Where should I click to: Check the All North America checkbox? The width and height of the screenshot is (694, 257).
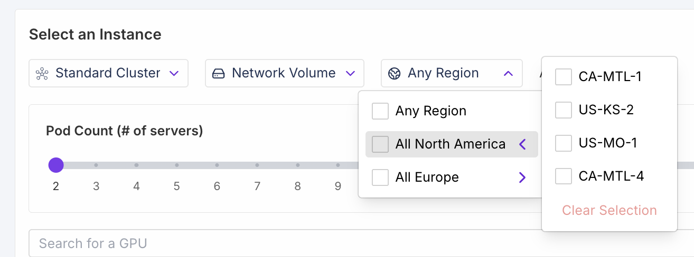(x=380, y=144)
